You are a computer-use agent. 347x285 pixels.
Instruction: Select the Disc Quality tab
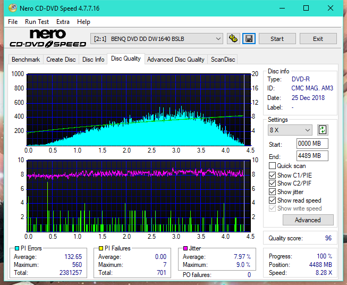[126, 58]
